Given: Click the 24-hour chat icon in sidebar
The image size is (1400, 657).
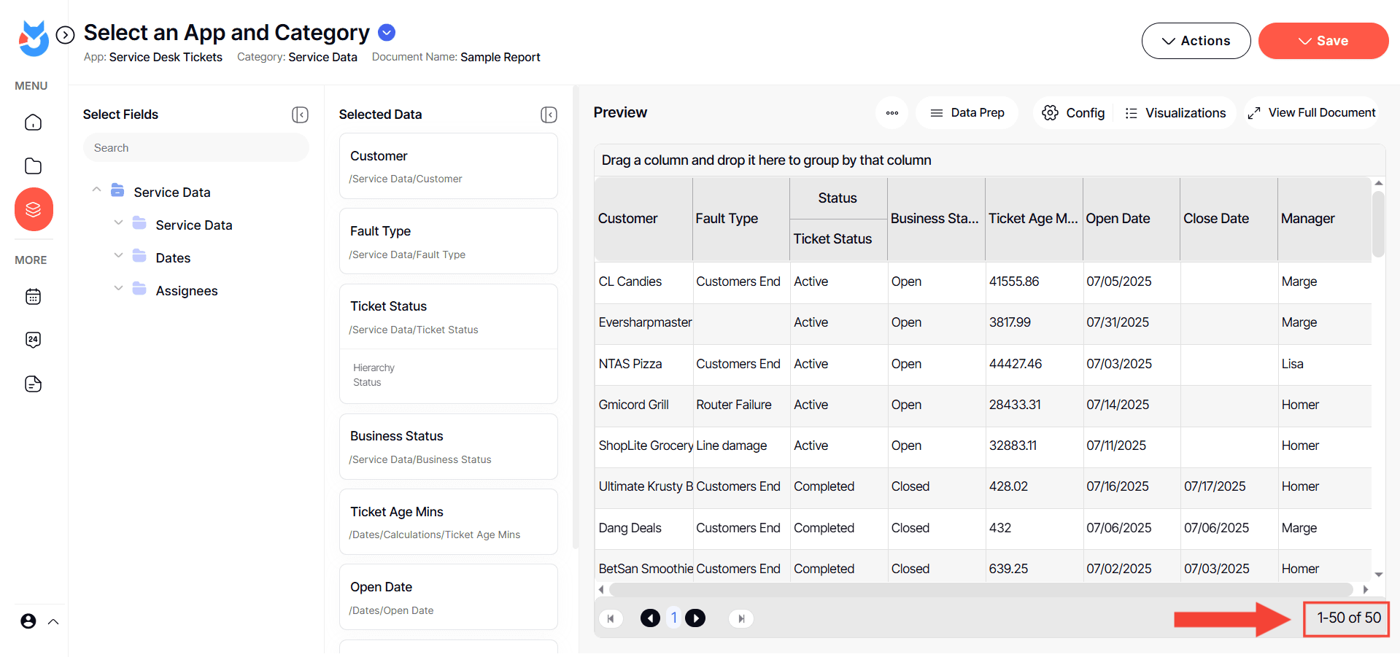Looking at the screenshot, I should (x=34, y=340).
